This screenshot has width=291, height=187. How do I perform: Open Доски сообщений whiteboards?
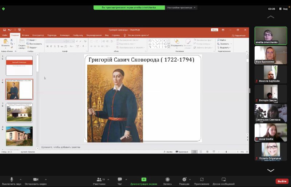coord(224,181)
